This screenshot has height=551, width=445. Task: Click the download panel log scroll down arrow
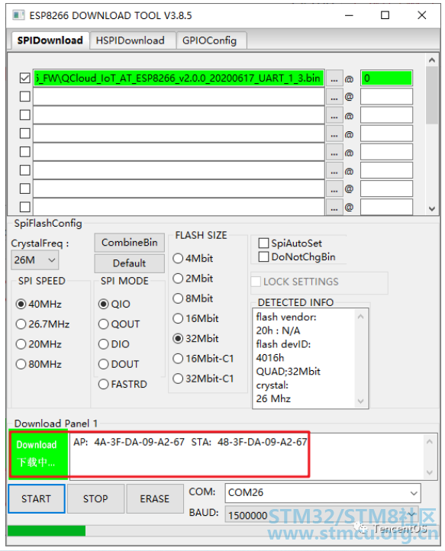430,472
